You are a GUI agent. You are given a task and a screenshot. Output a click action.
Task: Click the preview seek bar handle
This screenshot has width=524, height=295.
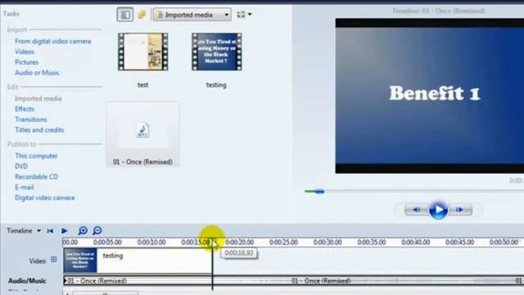tap(320, 191)
